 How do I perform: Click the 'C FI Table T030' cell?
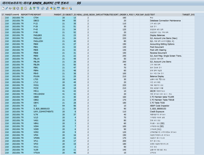click(x=166, y=103)
